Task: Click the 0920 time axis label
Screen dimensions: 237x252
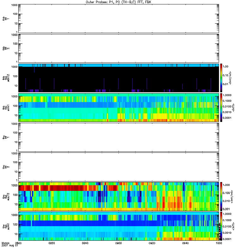Action: tap(152, 243)
